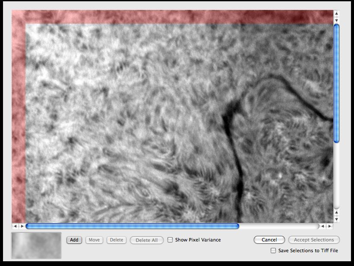Viewport: 354px width, 266px height.
Task: Cancel the selection dialog
Action: point(269,240)
